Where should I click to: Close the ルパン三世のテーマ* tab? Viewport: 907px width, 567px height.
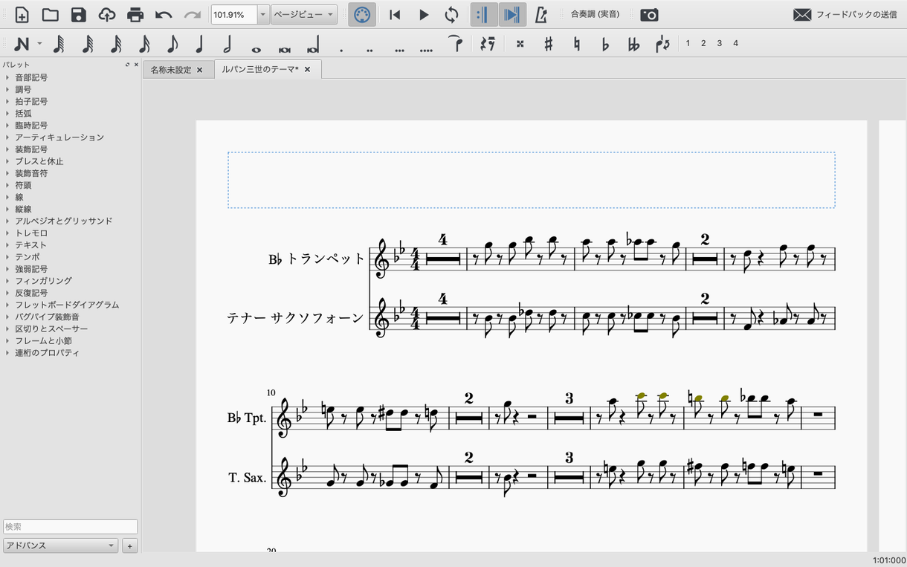(307, 69)
